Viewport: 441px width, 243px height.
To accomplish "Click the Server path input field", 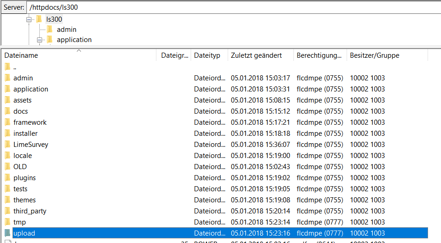I will [x=234, y=7].
